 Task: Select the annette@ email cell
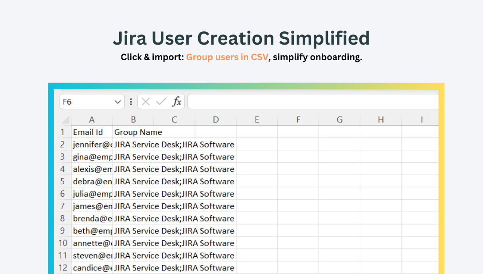(92, 243)
